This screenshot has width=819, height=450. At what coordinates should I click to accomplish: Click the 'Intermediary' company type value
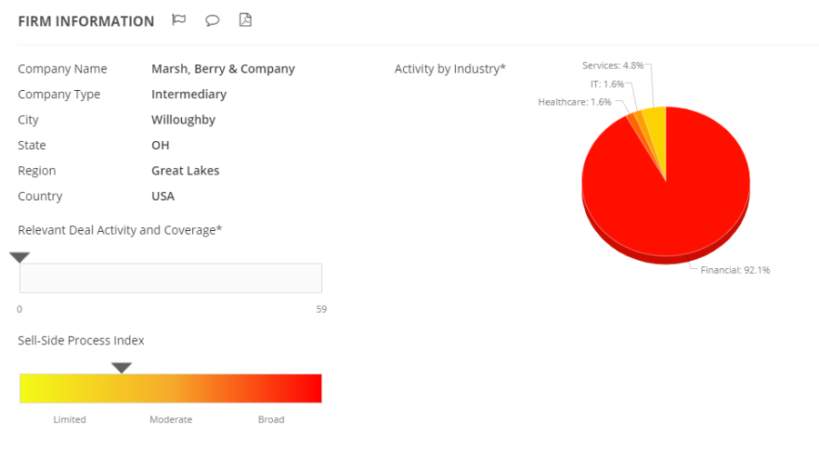(x=189, y=95)
